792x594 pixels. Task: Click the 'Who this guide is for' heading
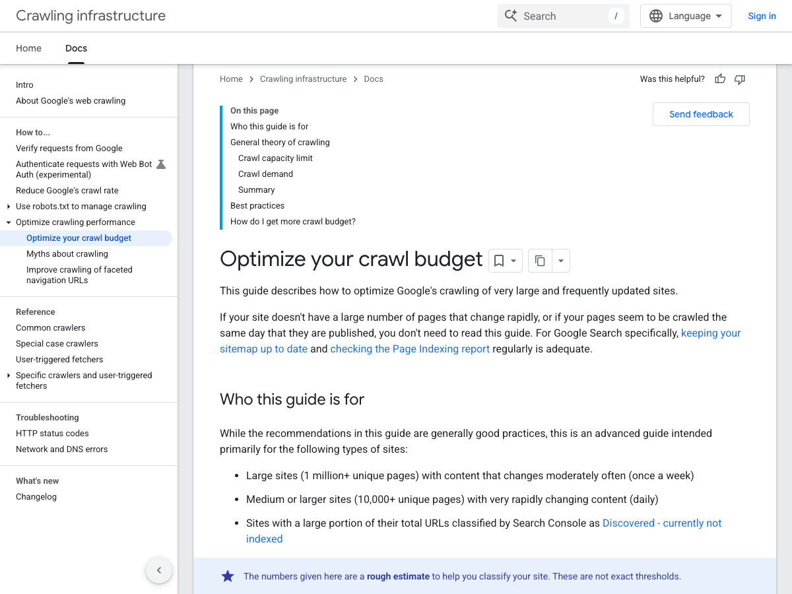tap(292, 399)
